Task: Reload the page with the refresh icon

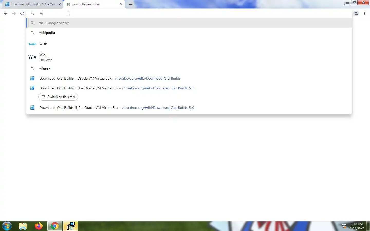Action: pyautogui.click(x=22, y=13)
